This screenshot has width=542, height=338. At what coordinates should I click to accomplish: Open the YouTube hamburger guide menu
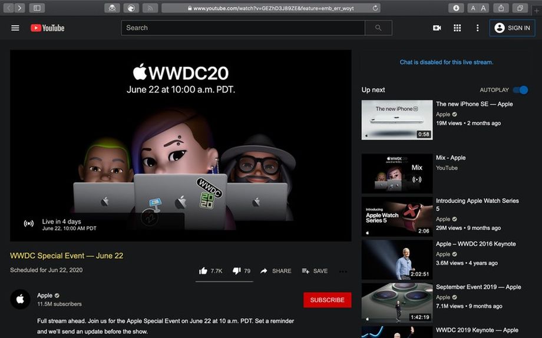(15, 28)
